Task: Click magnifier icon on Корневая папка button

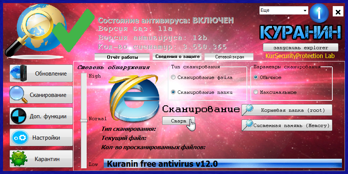Action: (x=248, y=110)
